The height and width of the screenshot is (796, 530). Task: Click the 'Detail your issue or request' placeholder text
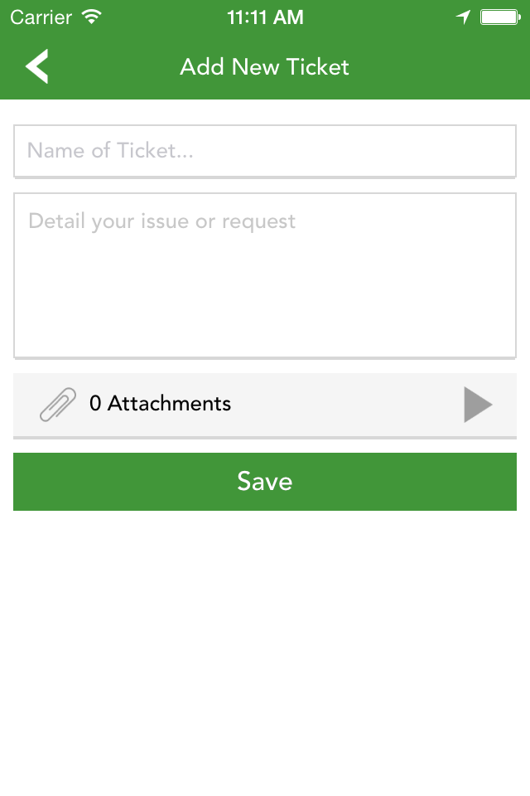coord(161,222)
